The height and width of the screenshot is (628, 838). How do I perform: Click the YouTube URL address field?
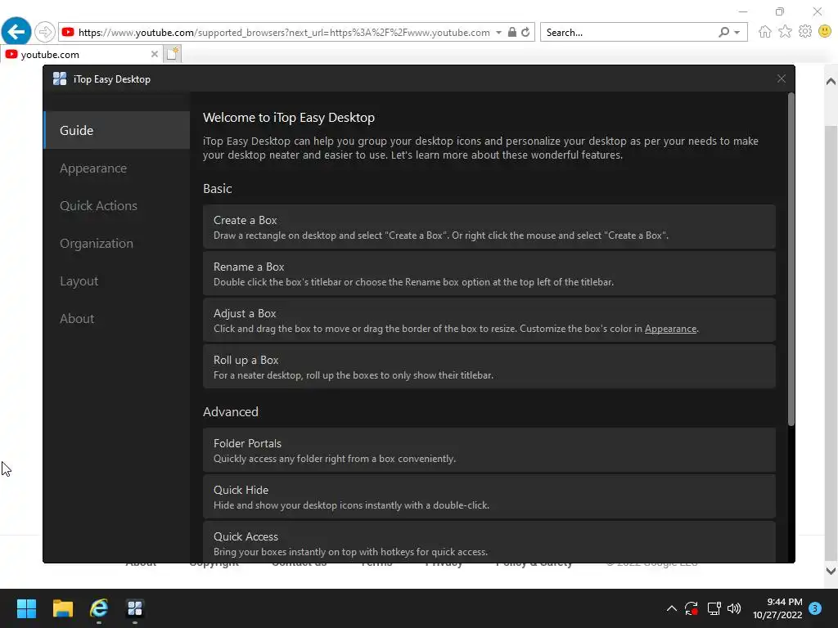[x=284, y=33]
